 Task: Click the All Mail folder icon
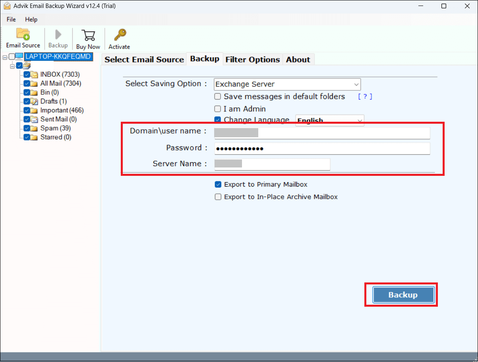click(x=34, y=84)
